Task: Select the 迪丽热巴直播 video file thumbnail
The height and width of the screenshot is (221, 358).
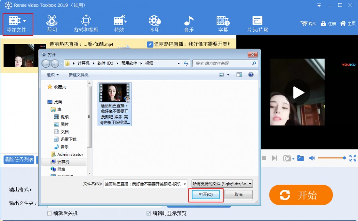Action: point(115,104)
